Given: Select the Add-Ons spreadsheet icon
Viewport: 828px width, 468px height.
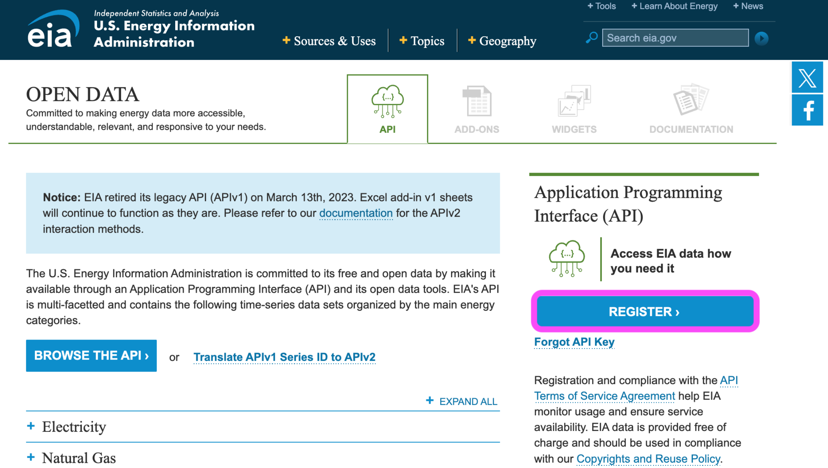Looking at the screenshot, I should 477,101.
